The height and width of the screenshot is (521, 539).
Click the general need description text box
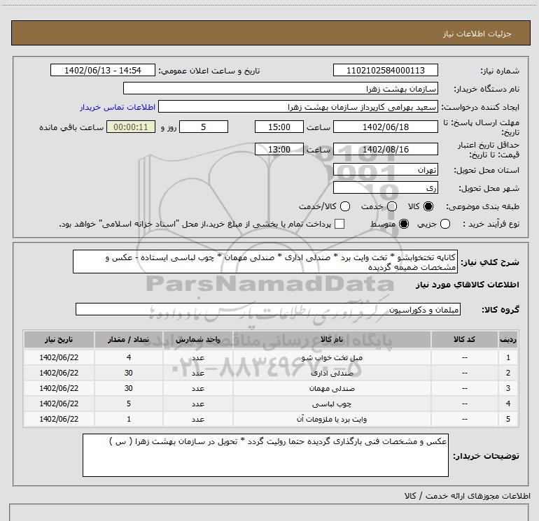tap(265, 262)
